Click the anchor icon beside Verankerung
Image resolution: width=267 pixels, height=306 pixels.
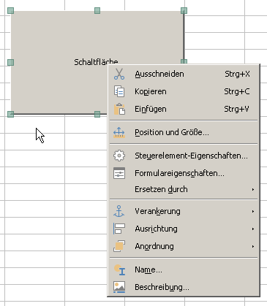click(x=119, y=211)
